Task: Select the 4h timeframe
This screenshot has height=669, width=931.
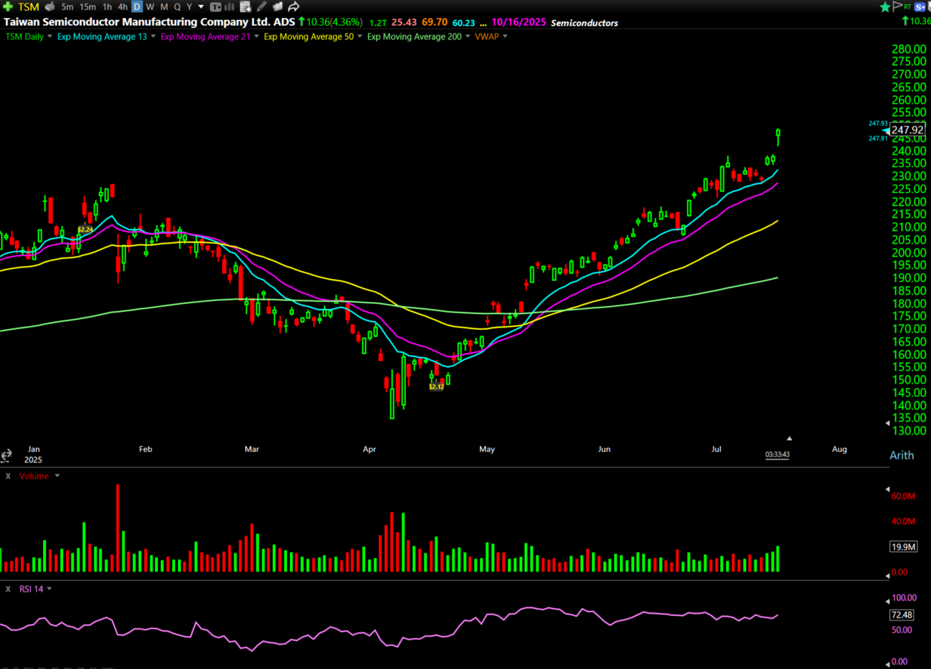Action: (123, 6)
